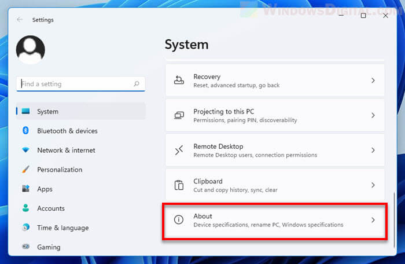Expand the About row chevron
Viewport: 405px width, 264px height.
tap(373, 220)
